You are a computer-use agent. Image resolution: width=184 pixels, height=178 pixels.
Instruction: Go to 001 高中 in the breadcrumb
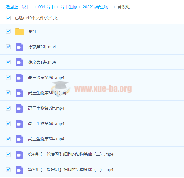tap(46, 7)
